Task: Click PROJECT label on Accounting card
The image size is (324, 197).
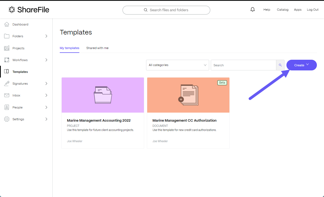Action: 73,126
